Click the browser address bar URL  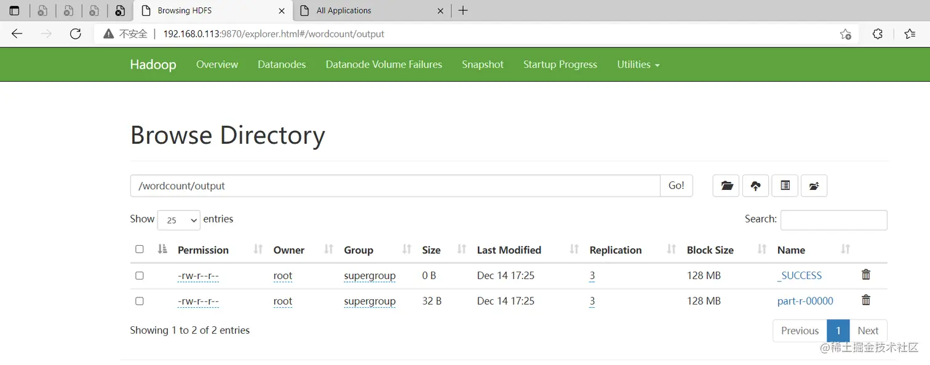[274, 34]
